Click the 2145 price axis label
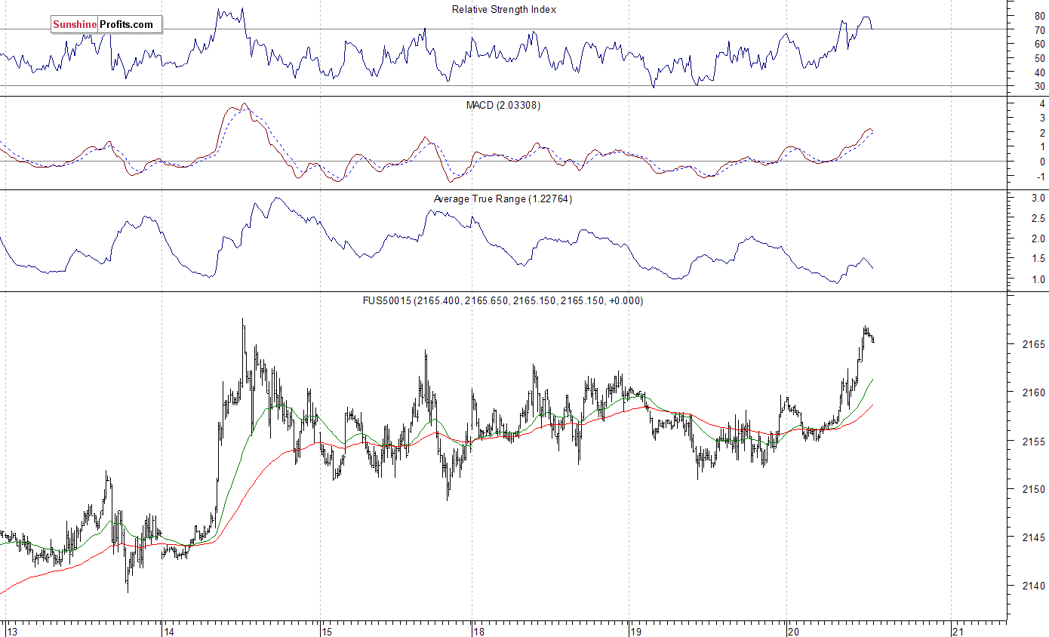1049x637 pixels. point(1034,538)
